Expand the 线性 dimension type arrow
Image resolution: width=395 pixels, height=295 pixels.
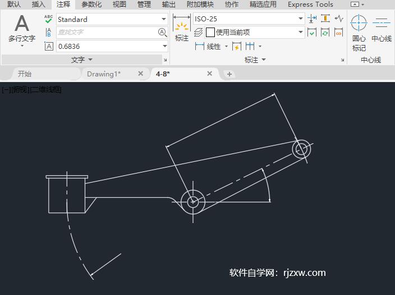tap(226, 47)
